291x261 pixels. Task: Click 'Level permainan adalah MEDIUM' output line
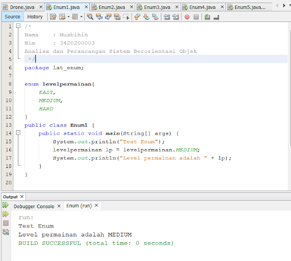[75, 235]
